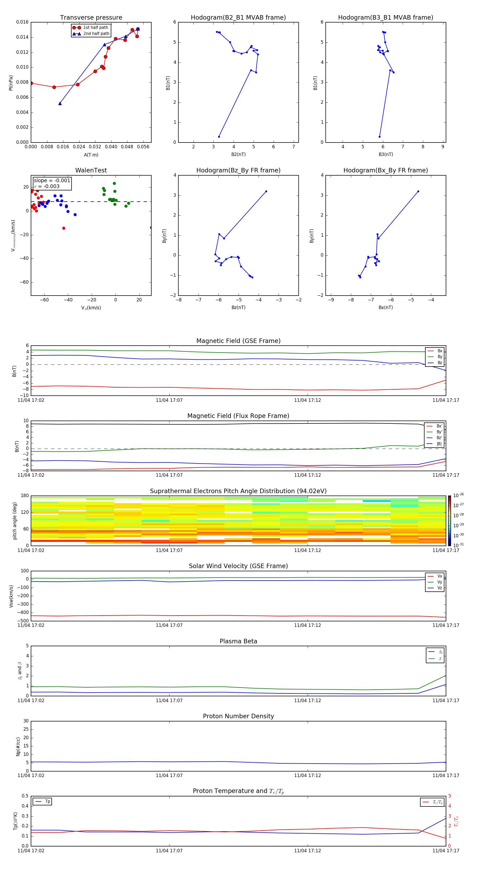Click the 'A(T·m)' x-axis label
Image resolution: width=477 pixels, height=874 pixels.
[x=91, y=155]
